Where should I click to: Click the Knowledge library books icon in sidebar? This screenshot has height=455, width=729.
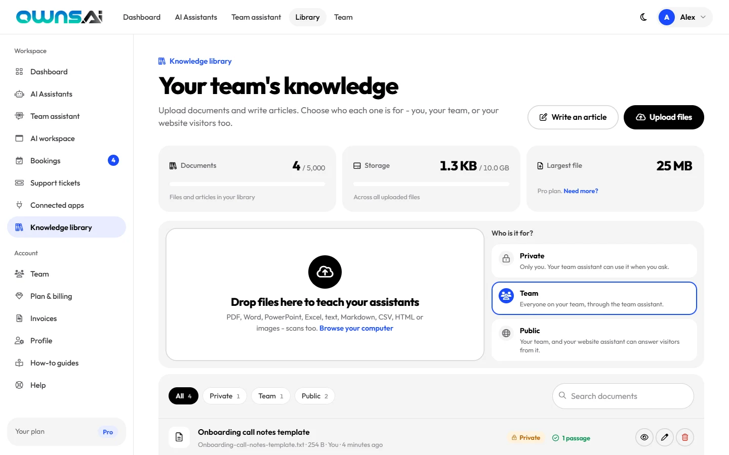coord(19,227)
